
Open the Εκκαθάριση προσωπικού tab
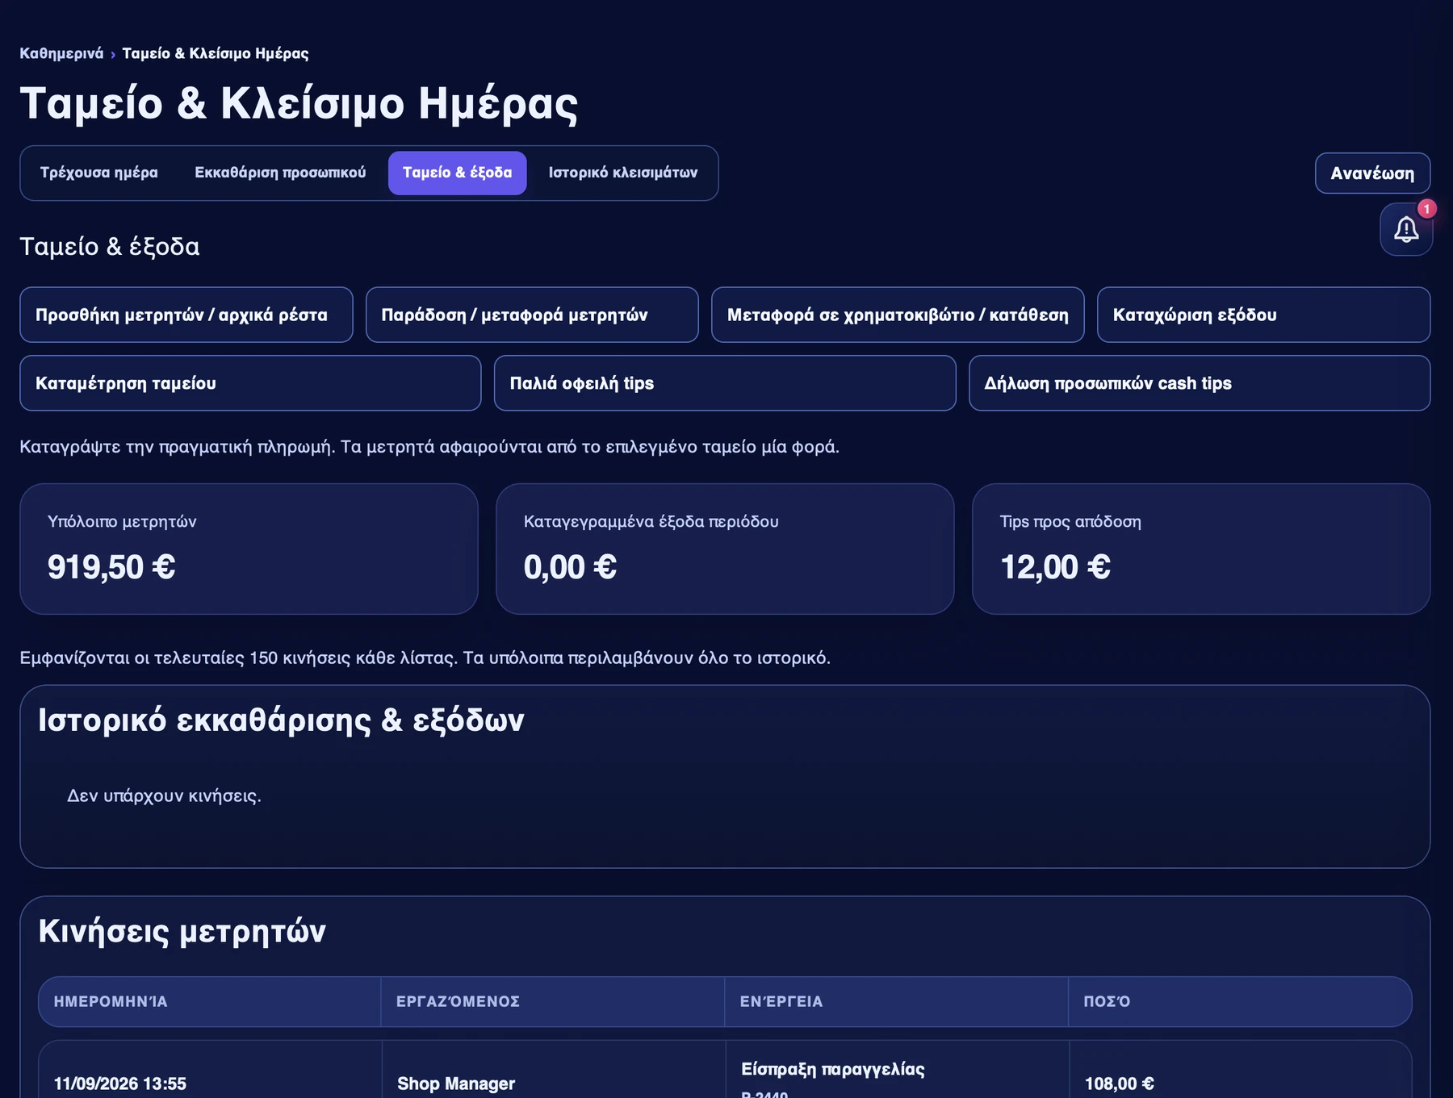[x=280, y=173]
